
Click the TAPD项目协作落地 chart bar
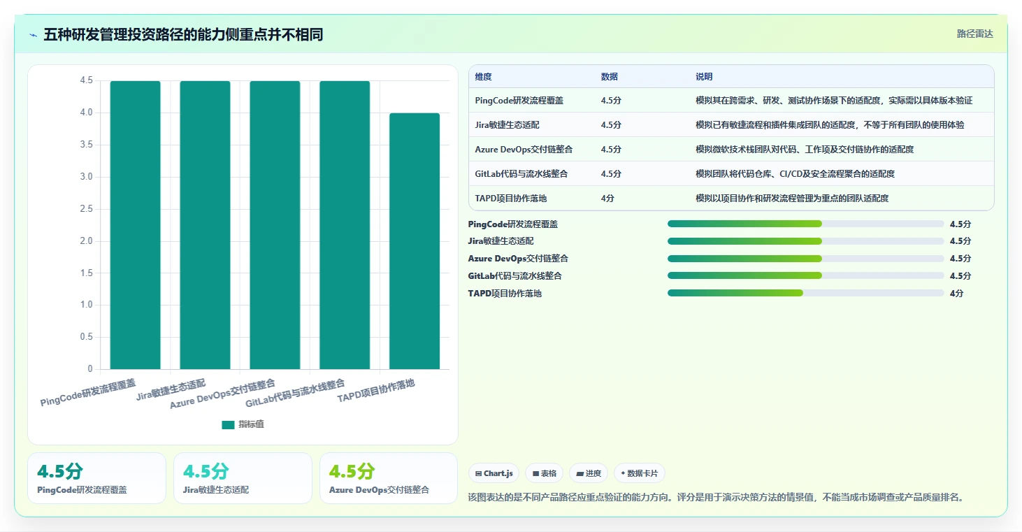pyautogui.click(x=415, y=241)
